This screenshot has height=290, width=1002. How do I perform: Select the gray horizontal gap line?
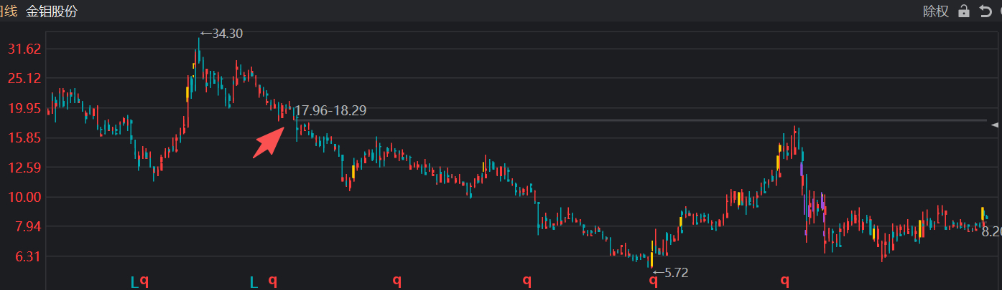click(x=641, y=120)
